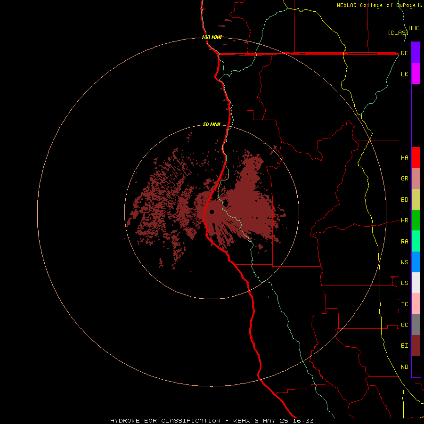424x424 pixels.
Task: Click the ND legend label
Action: pos(404,367)
